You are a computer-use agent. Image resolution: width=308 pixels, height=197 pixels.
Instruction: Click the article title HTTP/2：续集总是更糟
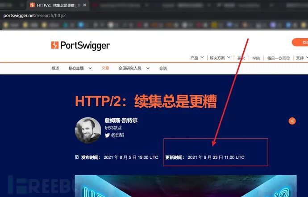pos(146,101)
